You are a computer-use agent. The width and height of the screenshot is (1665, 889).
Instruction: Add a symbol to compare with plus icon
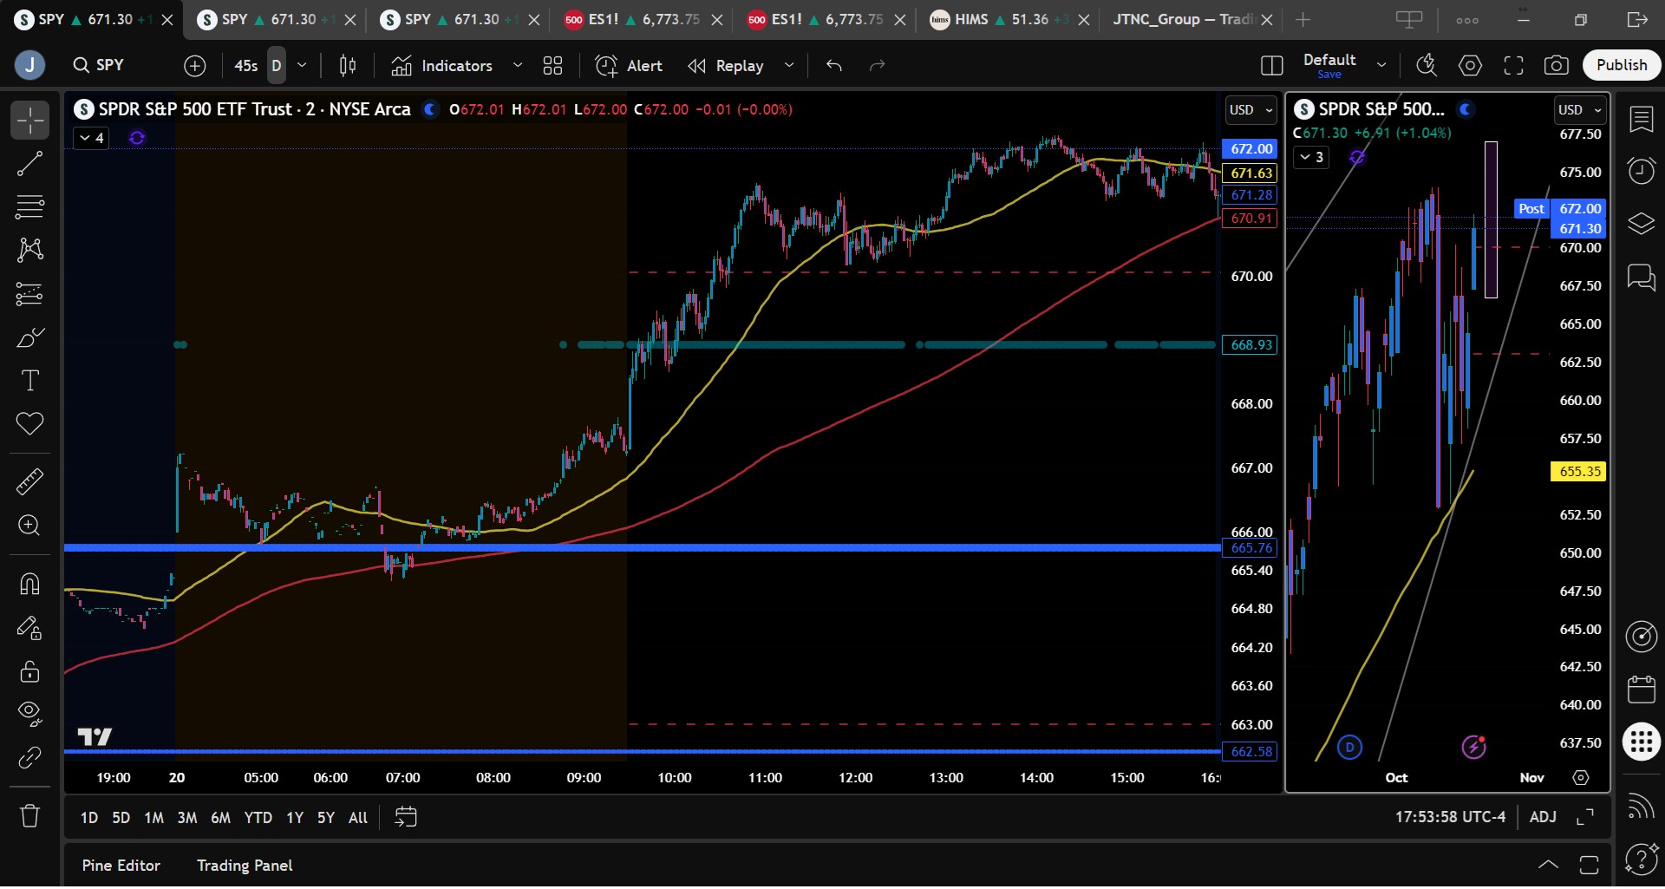(195, 65)
